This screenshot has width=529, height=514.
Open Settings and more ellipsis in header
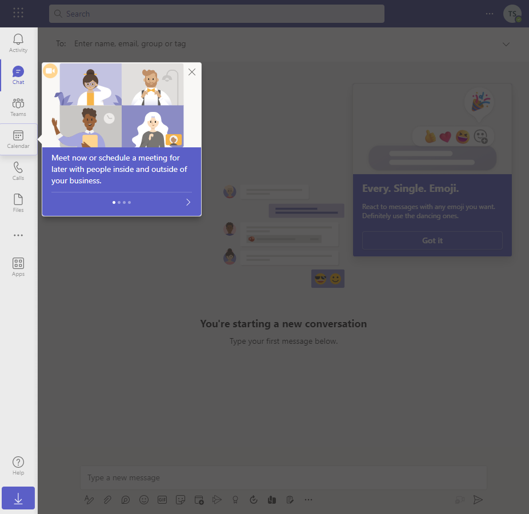tap(490, 14)
